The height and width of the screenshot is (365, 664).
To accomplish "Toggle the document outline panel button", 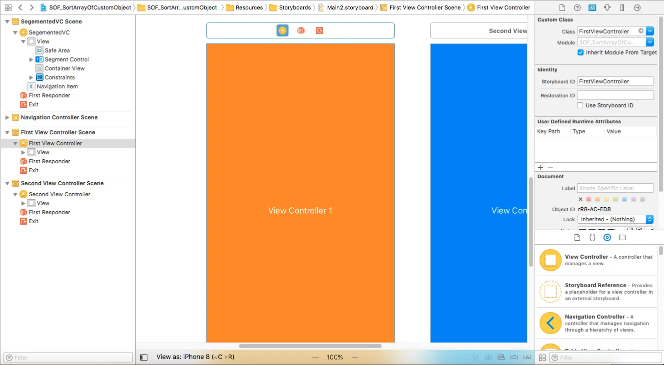I will [x=144, y=358].
